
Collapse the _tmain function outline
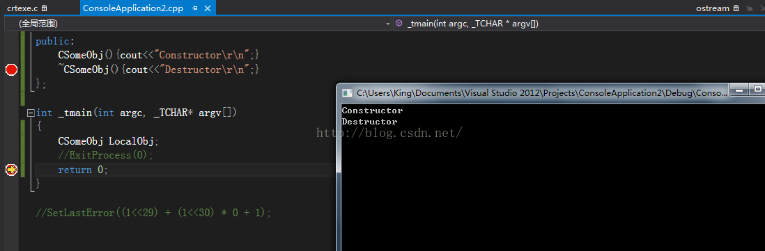[x=31, y=113]
